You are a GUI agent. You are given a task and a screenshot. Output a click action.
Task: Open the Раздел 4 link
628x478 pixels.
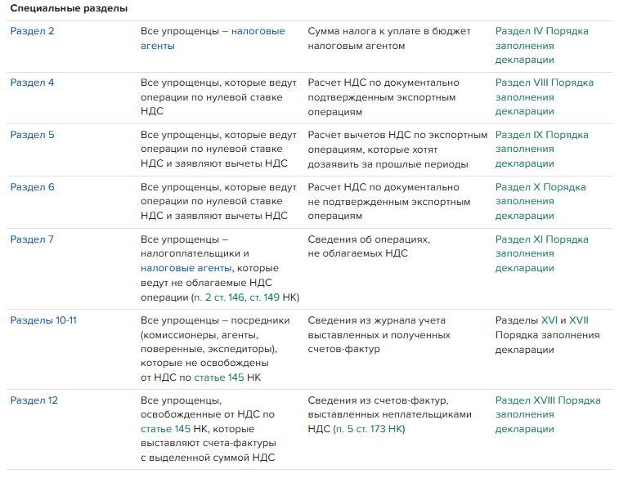(x=32, y=83)
